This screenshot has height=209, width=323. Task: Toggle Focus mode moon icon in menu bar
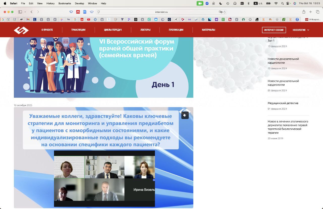tap(221, 4)
